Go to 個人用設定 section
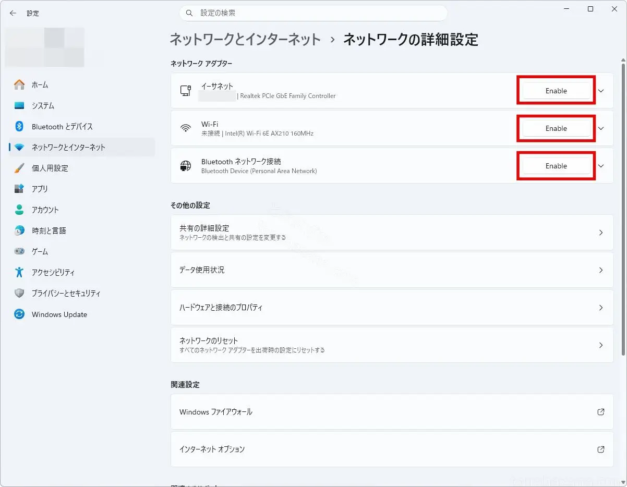This screenshot has height=487, width=627. 82,168
